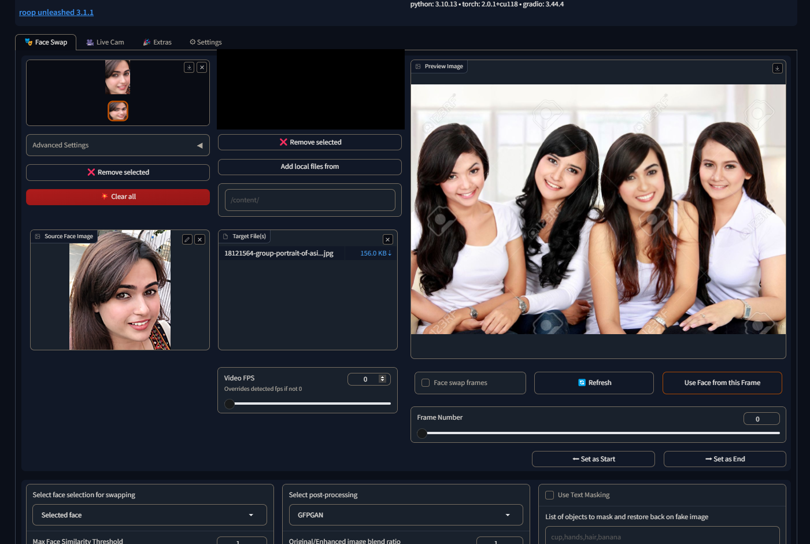The image size is (810, 544).
Task: Click the roop unleashed 3.1.1 link
Action: (56, 12)
